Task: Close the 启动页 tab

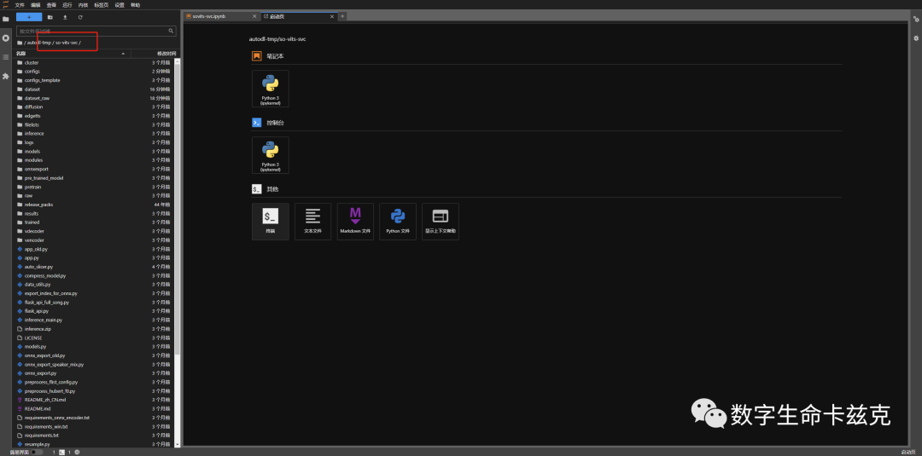Action: tap(332, 16)
